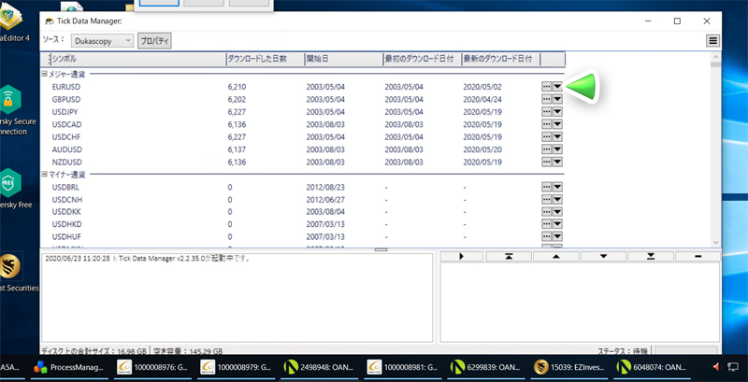Image resolution: width=748 pixels, height=382 pixels.
Task: Click the USDCHF row ellipsis button
Action: click(547, 136)
